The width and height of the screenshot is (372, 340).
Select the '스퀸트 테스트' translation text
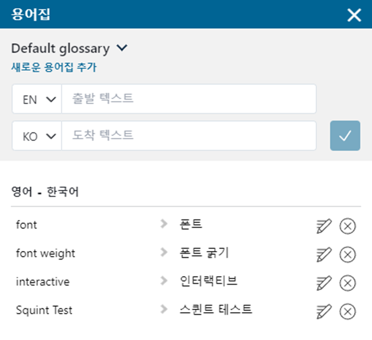[x=216, y=310]
